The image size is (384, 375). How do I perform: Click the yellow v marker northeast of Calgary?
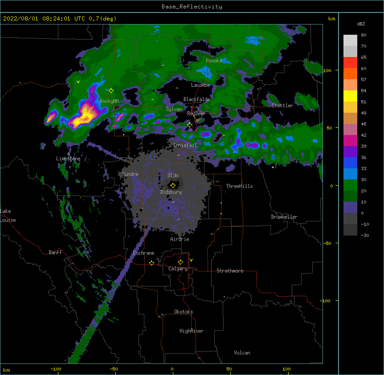(191, 260)
